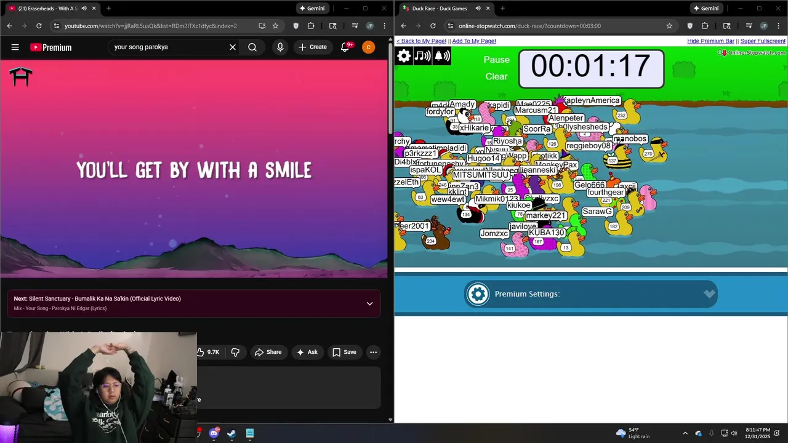This screenshot has height=443, width=788.
Task: Open Chrome menu in Duck Race window
Action: pos(778,26)
